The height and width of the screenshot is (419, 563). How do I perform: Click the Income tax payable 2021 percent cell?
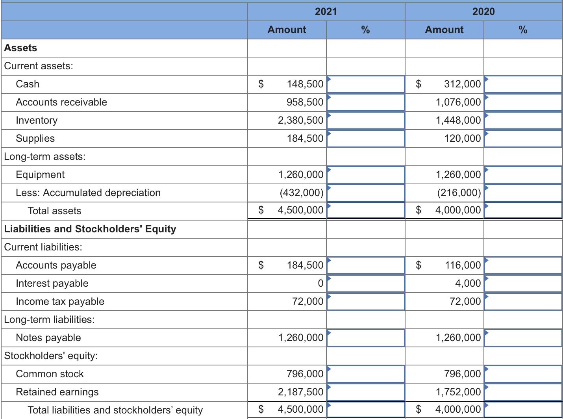click(x=365, y=301)
